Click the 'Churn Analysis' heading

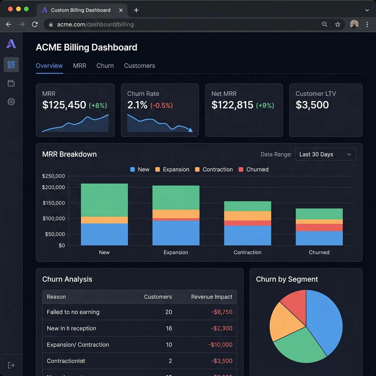[67, 279]
